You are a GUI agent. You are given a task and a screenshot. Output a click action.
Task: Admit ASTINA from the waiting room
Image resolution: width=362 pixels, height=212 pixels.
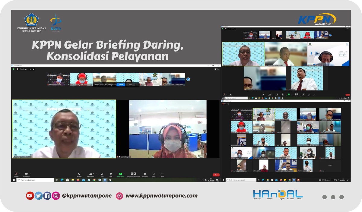click(x=121, y=85)
